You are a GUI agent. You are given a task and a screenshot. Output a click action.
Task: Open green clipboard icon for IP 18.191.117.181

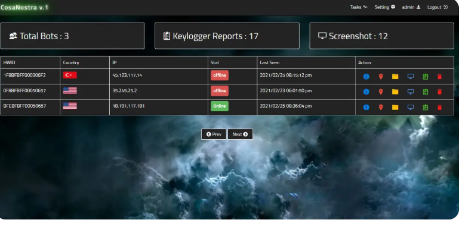[425, 108]
